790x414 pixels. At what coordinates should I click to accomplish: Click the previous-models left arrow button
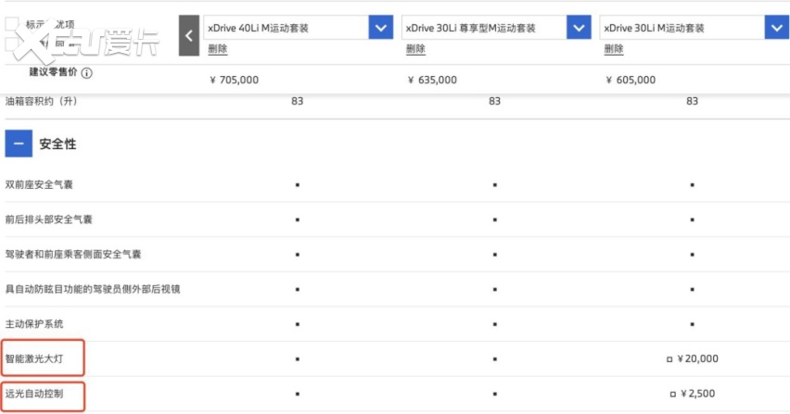tap(189, 36)
